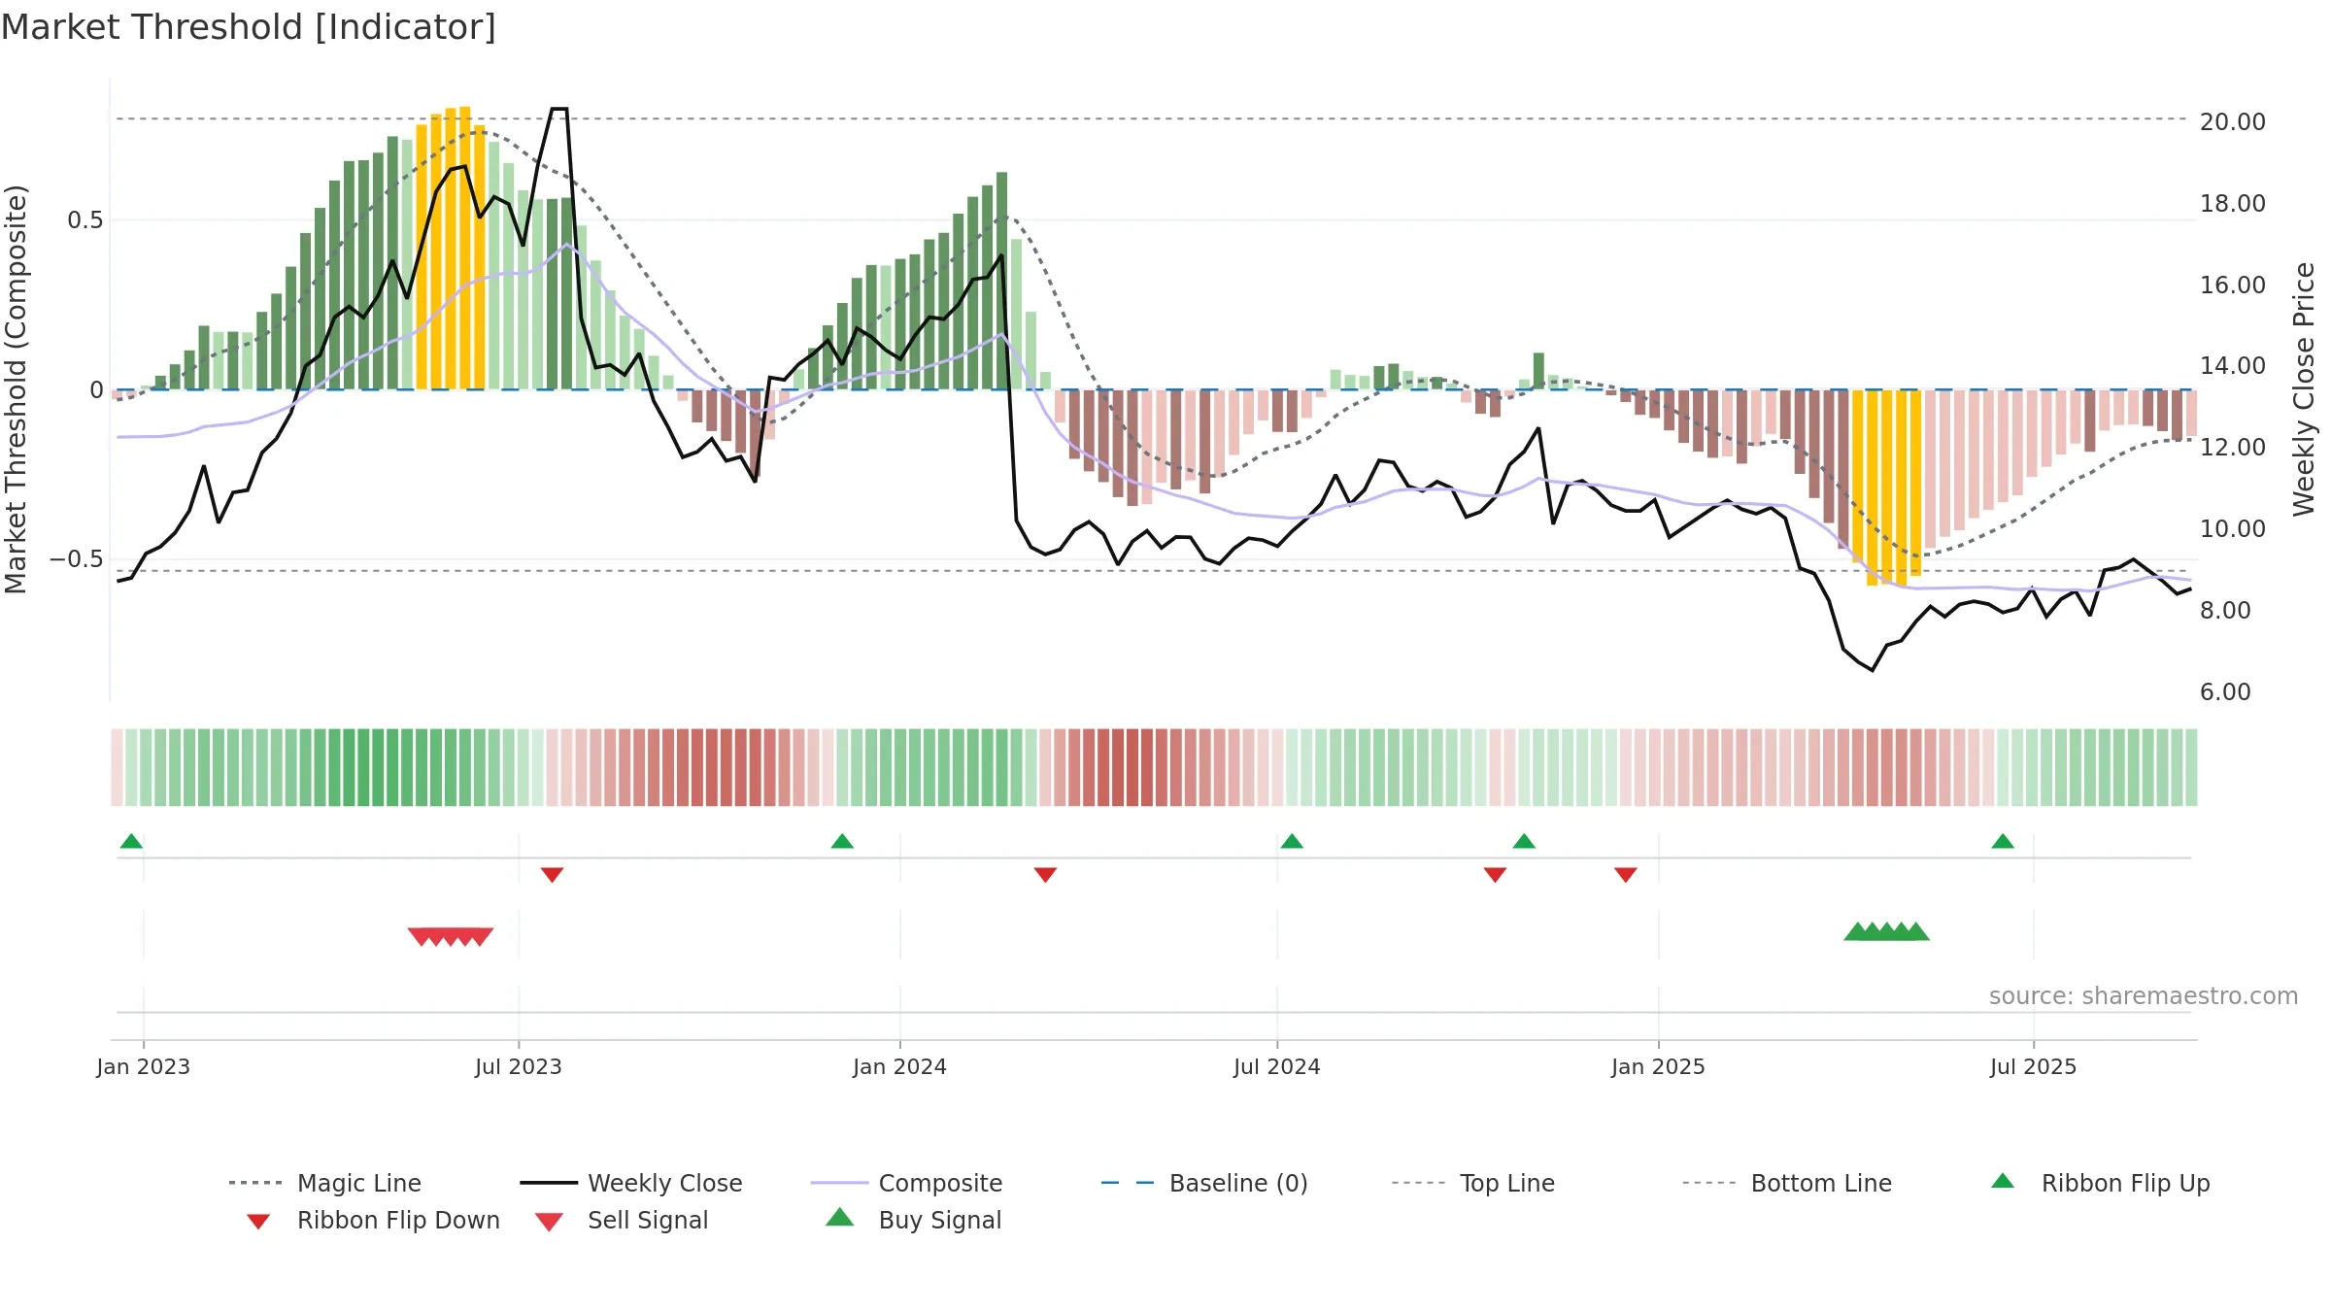Click the leftmost red sell signal triangle in 2023
This screenshot has height=1311, width=2331.
[421, 936]
